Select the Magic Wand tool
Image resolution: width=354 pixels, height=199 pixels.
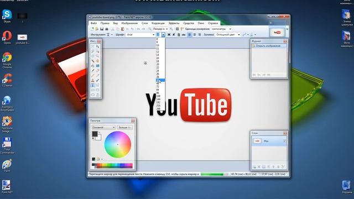tap(92, 61)
